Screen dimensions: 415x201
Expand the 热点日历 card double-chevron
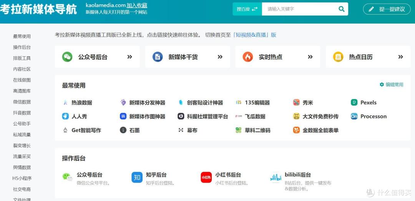(x=401, y=57)
